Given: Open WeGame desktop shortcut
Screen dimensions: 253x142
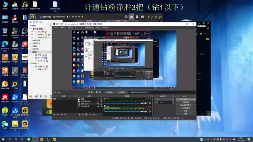Looking at the screenshot, I should [x=25, y=5].
